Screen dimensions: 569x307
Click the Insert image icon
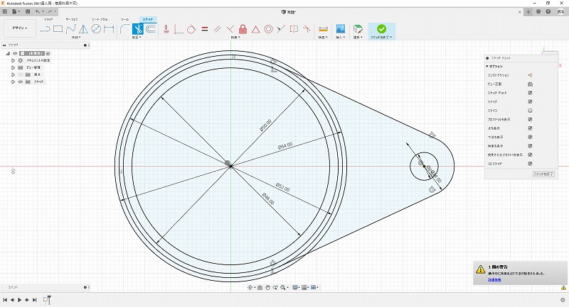tap(341, 29)
